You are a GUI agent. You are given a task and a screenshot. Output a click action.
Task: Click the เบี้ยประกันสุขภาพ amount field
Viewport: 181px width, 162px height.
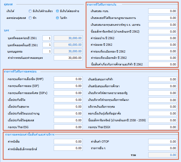(68, 106)
